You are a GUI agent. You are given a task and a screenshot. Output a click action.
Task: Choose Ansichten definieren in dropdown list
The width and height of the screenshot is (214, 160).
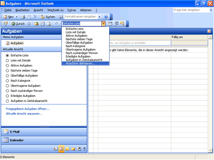point(86,63)
